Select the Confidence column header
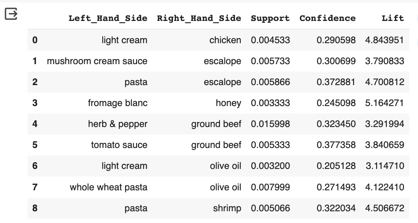 click(328, 18)
